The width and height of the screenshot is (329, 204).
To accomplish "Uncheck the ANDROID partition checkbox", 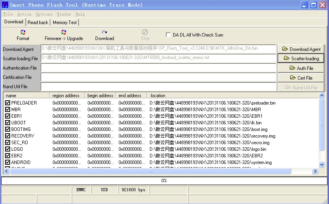I will (7, 162).
